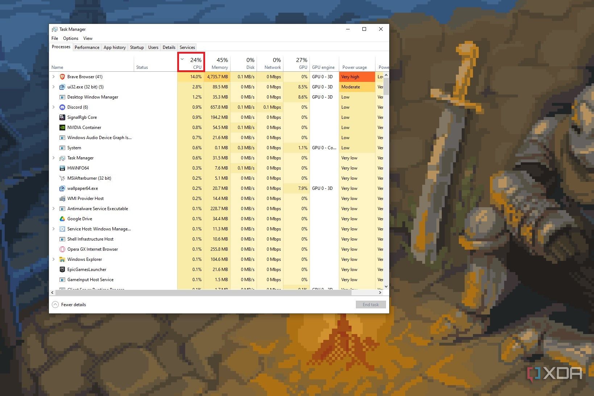Open the App history tab
The height and width of the screenshot is (396, 594).
coord(115,47)
